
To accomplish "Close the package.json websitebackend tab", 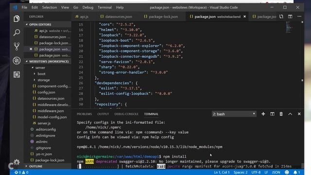I will click(244, 17).
